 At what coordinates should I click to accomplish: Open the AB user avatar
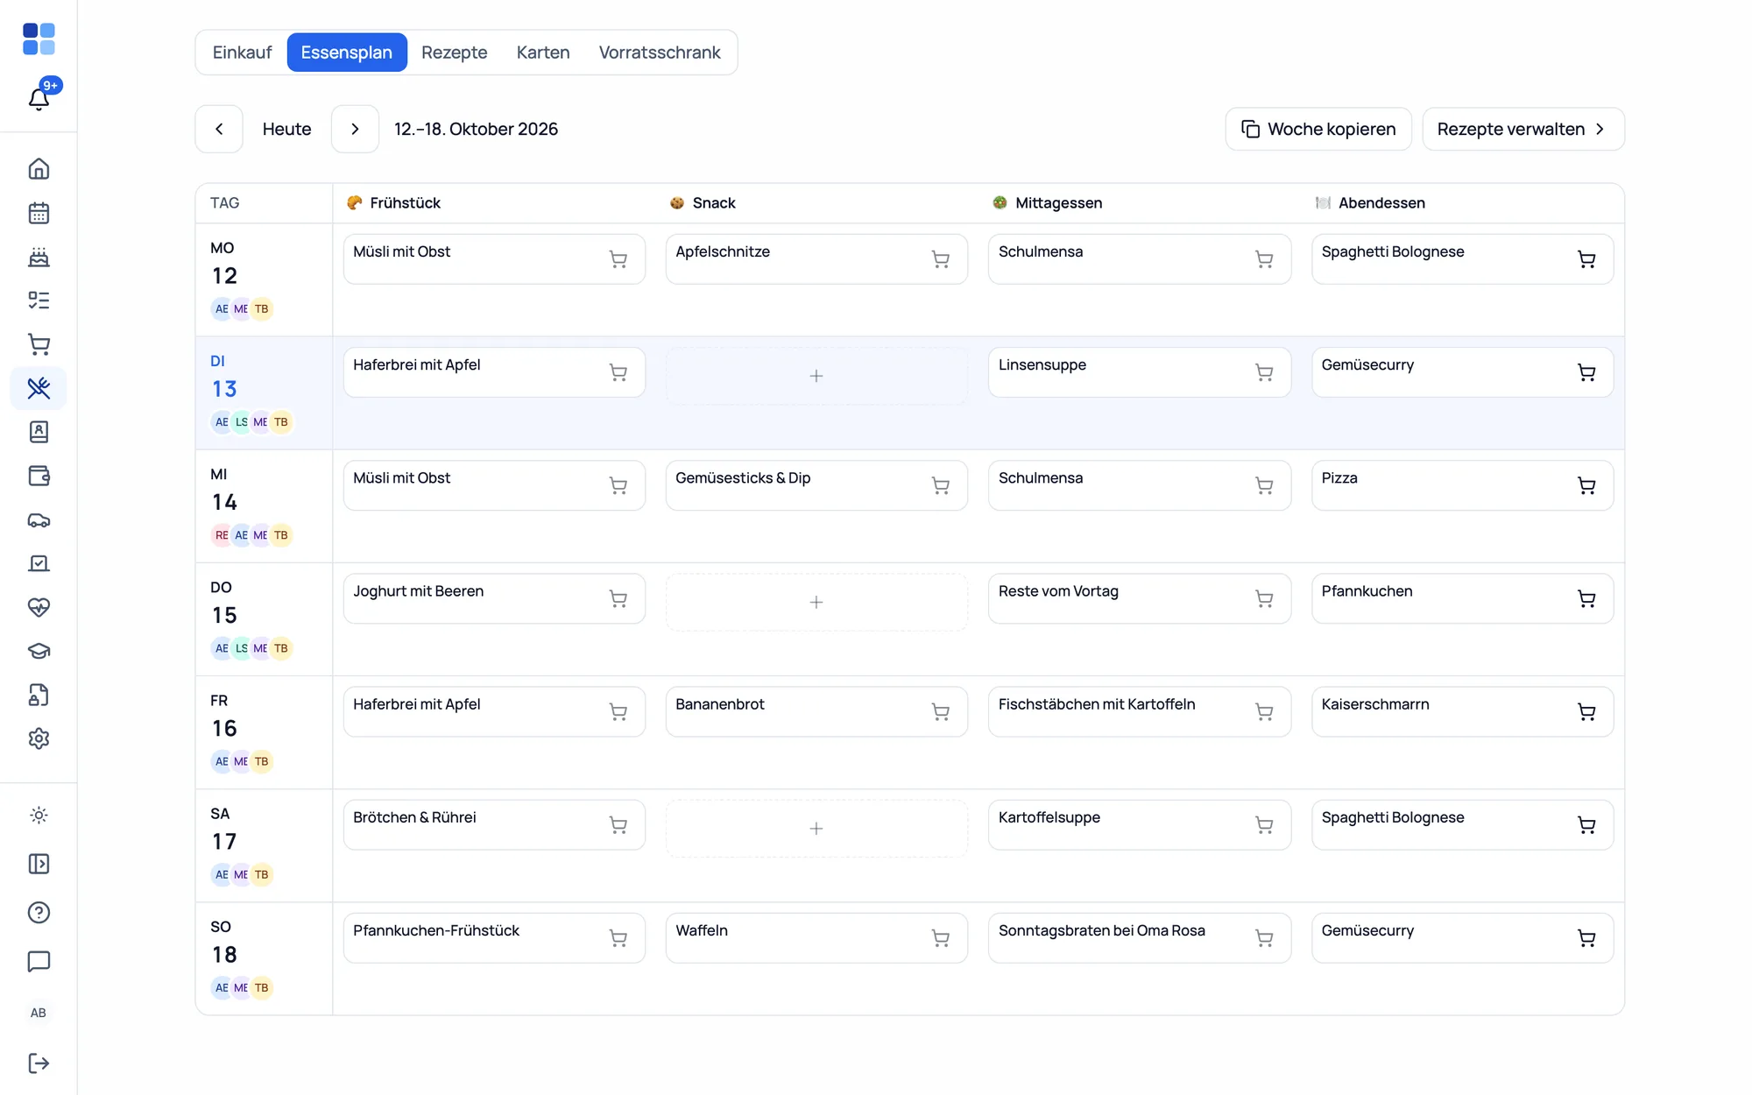(39, 1013)
